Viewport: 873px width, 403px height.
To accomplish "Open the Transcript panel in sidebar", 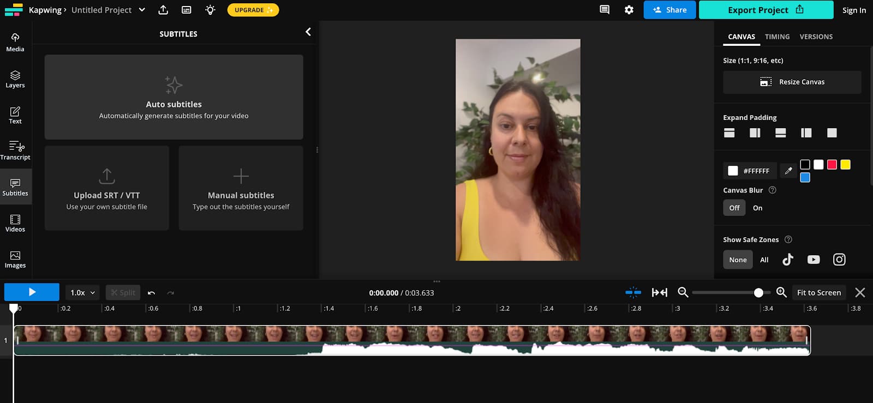I will tap(15, 151).
